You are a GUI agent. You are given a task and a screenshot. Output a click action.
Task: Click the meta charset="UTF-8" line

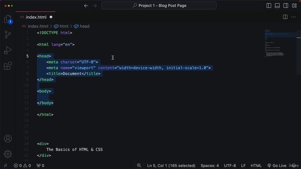pos(72,62)
